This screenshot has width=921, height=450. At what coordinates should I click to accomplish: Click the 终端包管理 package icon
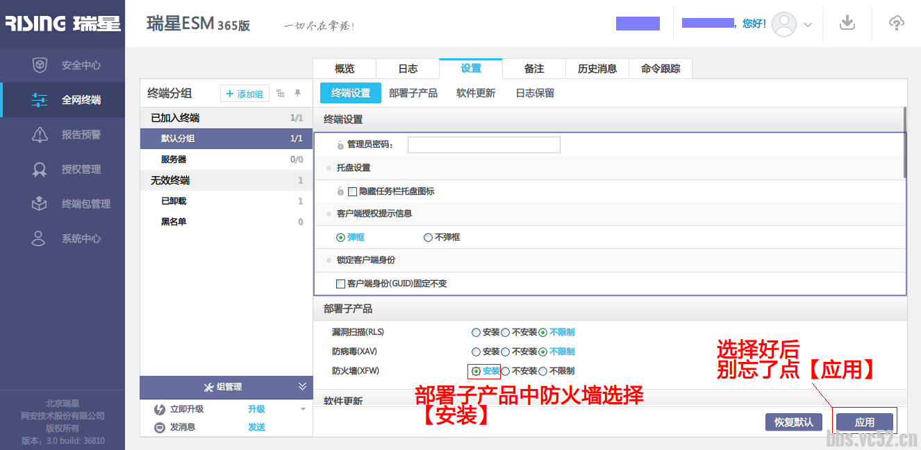click(x=40, y=204)
